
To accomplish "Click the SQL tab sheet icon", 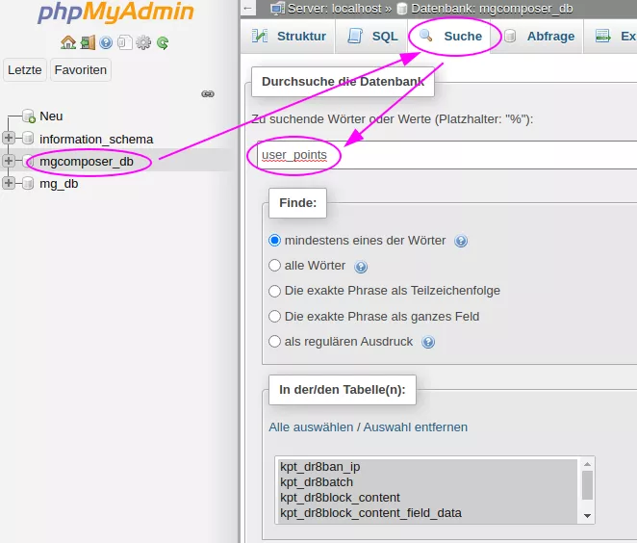I will point(355,36).
